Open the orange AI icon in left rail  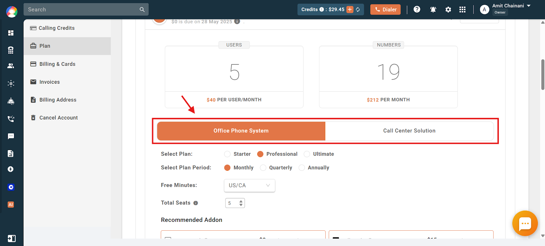[11, 204]
